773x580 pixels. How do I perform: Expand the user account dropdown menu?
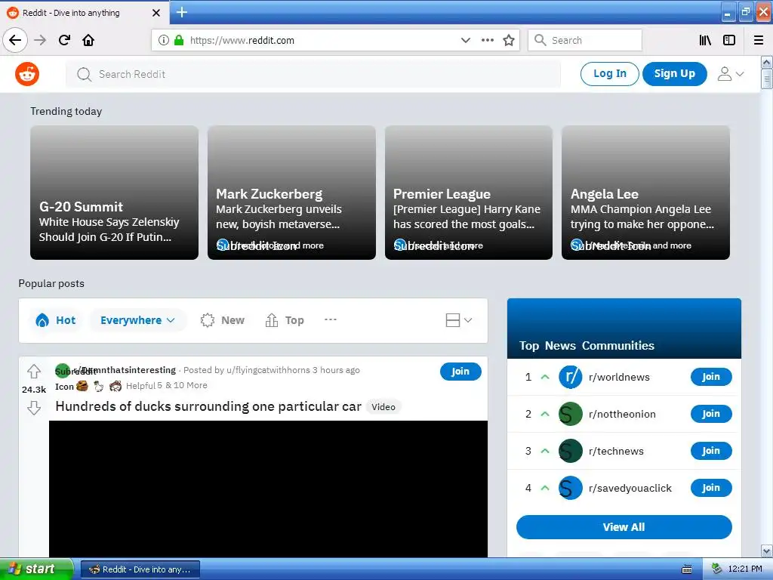tap(730, 74)
